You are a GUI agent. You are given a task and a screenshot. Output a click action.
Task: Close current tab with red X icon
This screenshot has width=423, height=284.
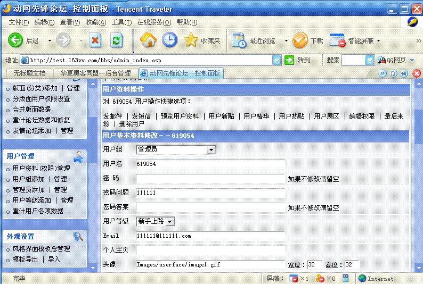[417, 73]
